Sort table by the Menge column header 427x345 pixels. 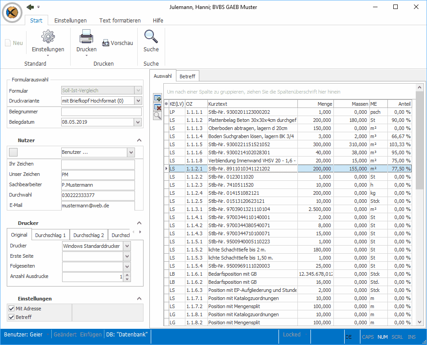pos(315,104)
